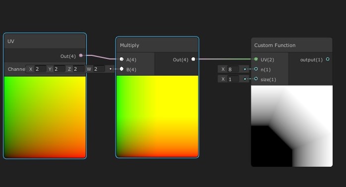
Task: Select the Custom Function node title
Action: (x=275, y=46)
